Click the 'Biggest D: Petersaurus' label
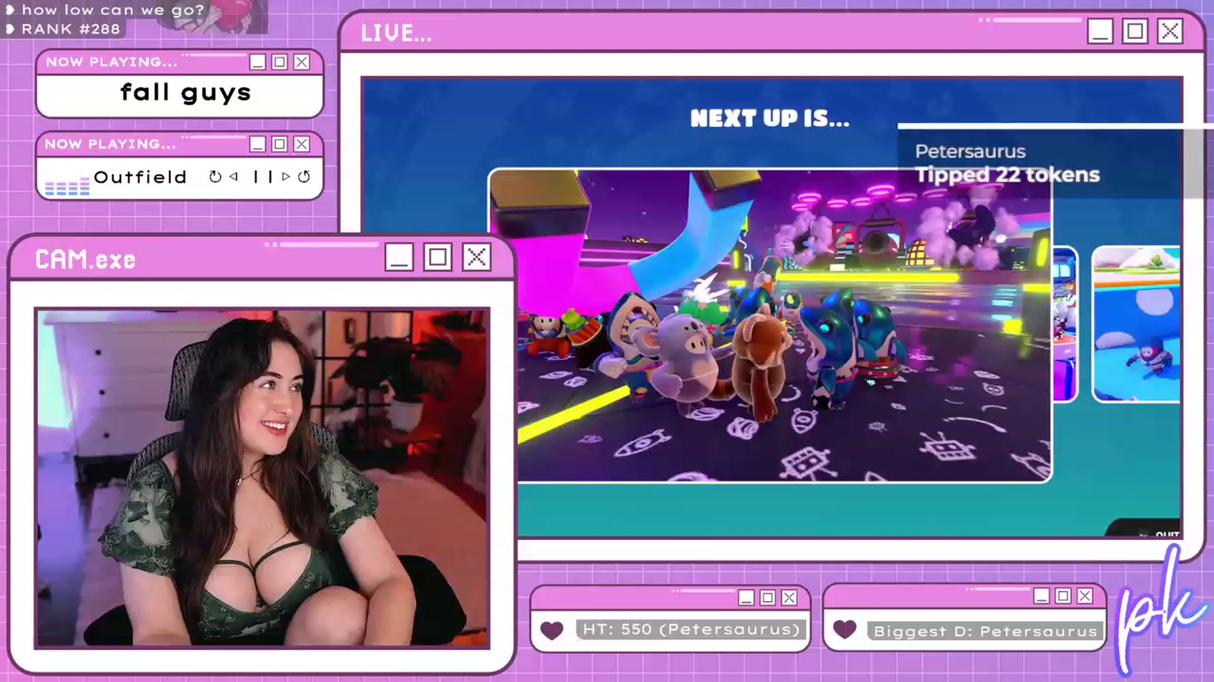Image resolution: width=1214 pixels, height=682 pixels. [985, 631]
